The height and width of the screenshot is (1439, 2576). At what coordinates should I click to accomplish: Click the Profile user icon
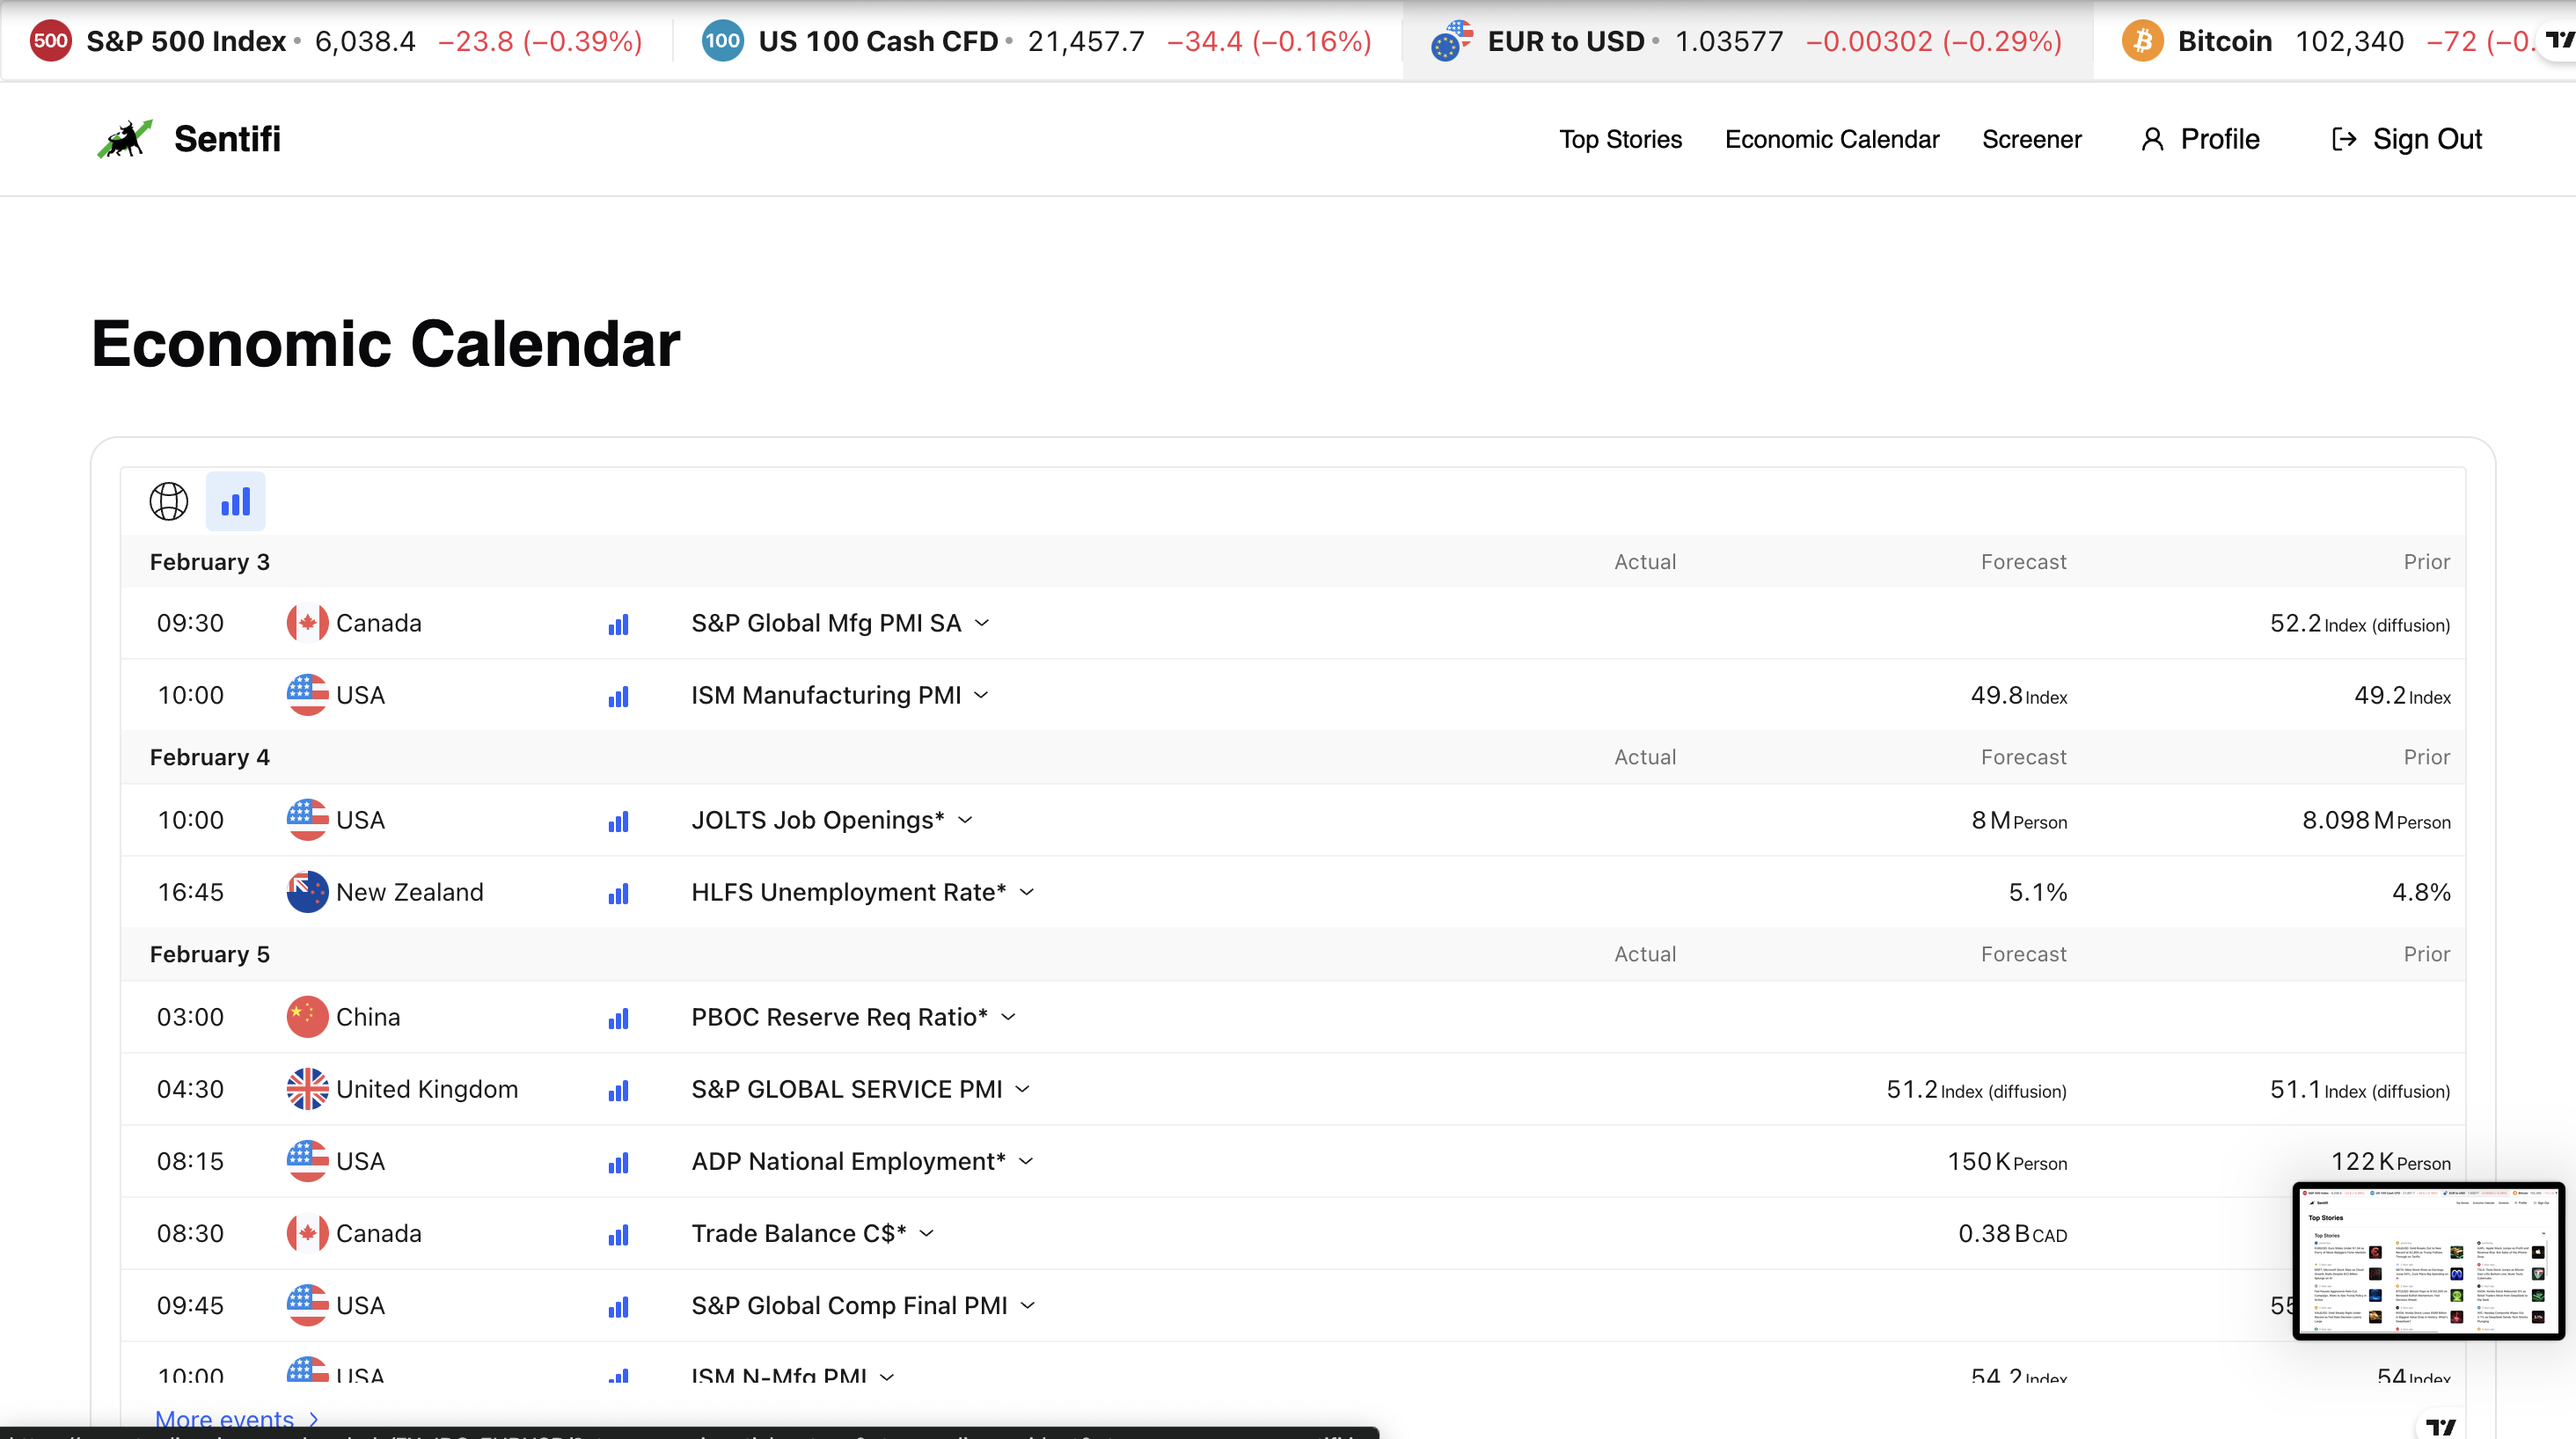click(2152, 139)
